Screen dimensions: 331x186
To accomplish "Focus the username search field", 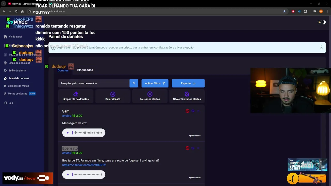I will pos(94,83).
